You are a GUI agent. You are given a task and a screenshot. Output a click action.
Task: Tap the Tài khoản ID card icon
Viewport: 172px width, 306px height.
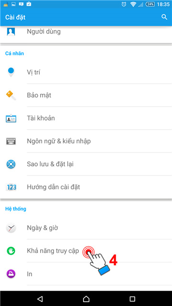[x=11, y=118]
